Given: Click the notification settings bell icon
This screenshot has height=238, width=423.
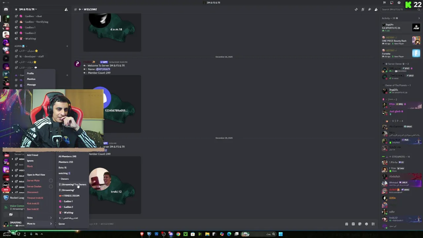Looking at the screenshot, I should tap(363, 9).
